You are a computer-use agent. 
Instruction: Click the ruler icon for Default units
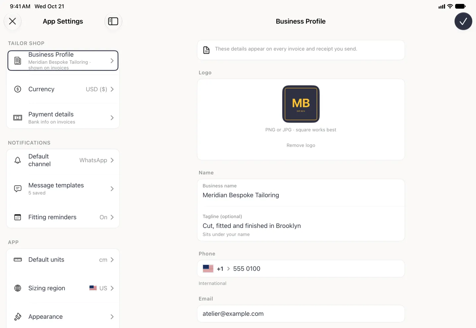(18, 260)
